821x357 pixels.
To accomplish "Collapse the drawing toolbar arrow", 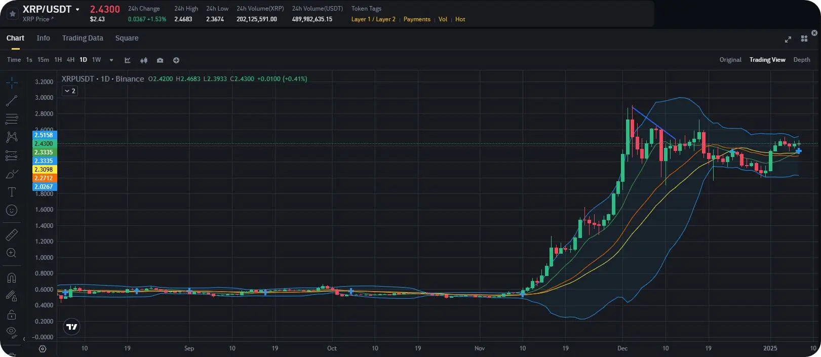I will point(24,339).
